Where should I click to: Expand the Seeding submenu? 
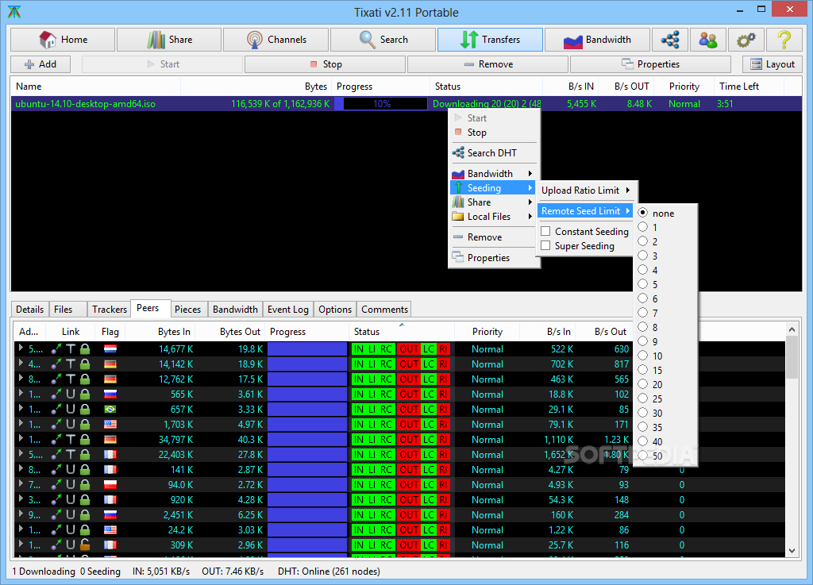[x=493, y=188]
